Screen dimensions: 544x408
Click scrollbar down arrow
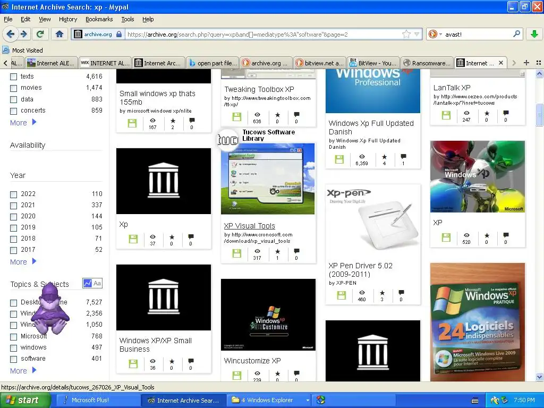point(540,377)
